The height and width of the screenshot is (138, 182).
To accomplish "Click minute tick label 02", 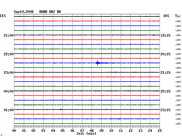I will 33,130.
